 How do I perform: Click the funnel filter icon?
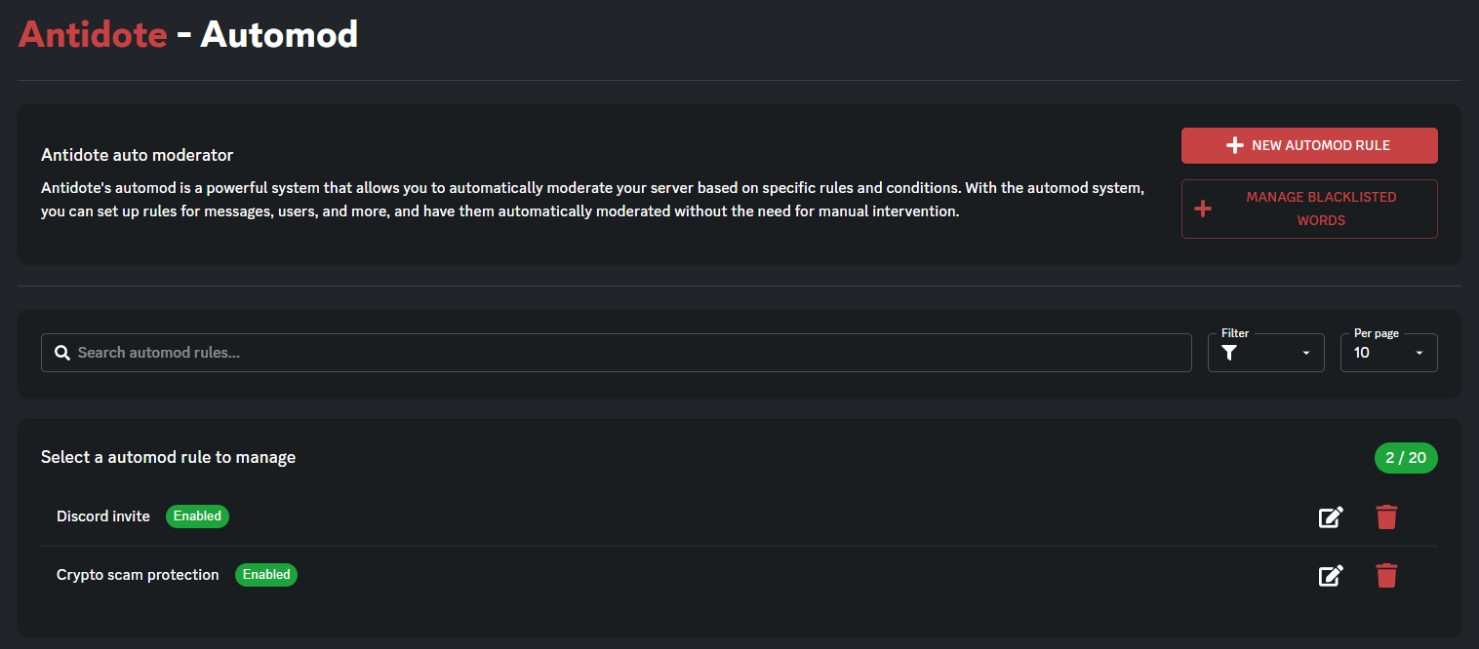(1229, 353)
